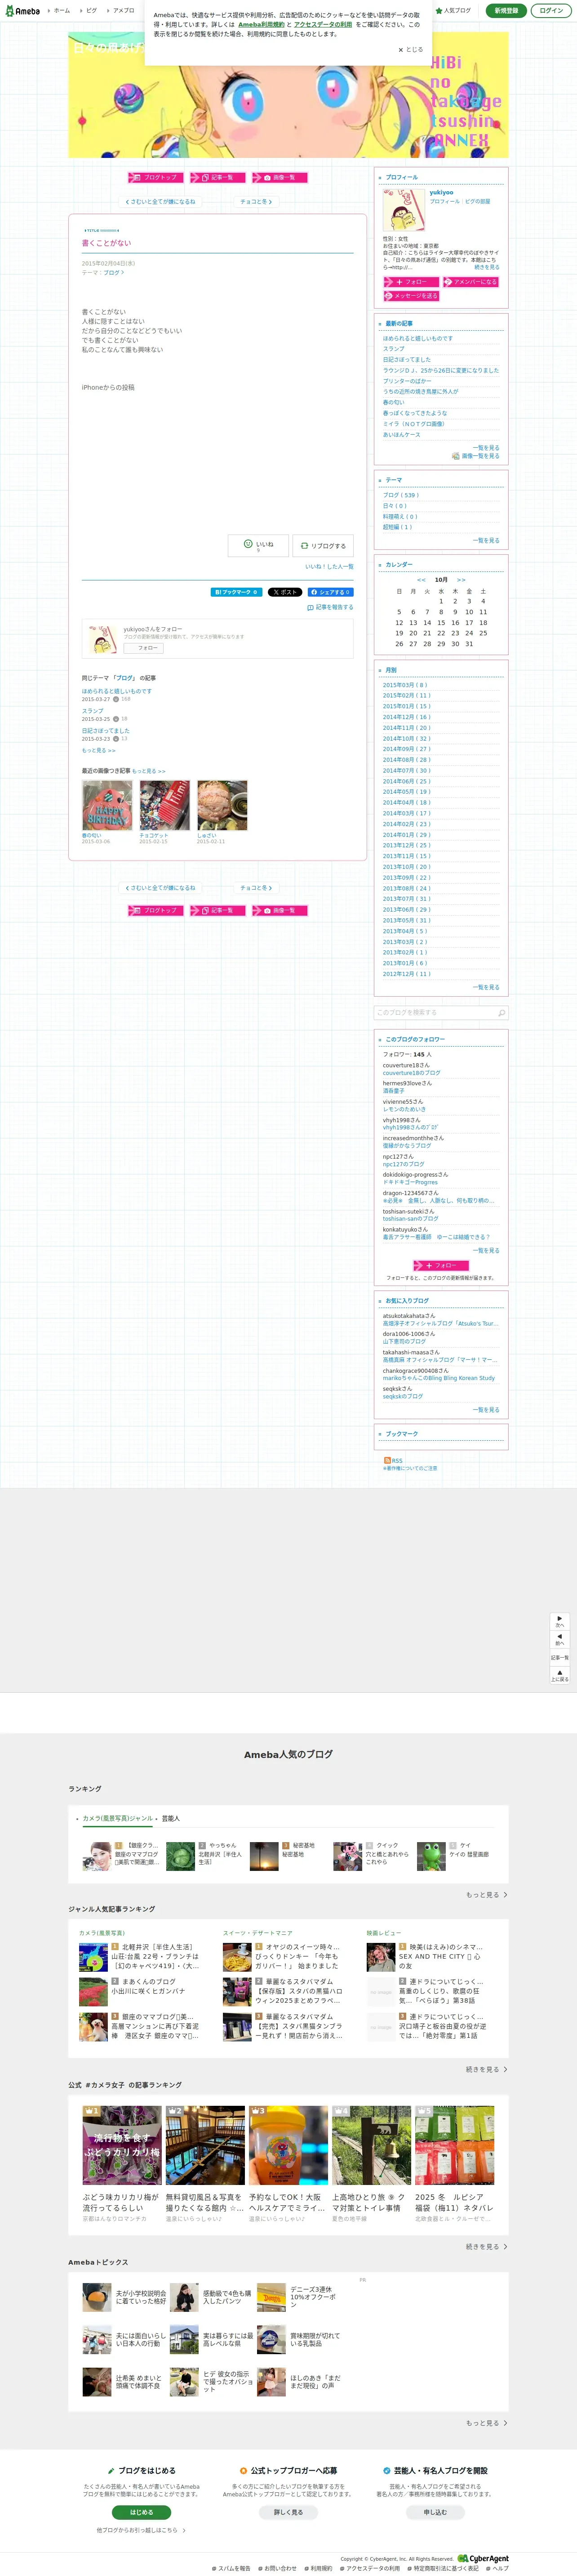This screenshot has width=577, height=2576.
Task: Open the Ameba logo home link
Action: (23, 10)
